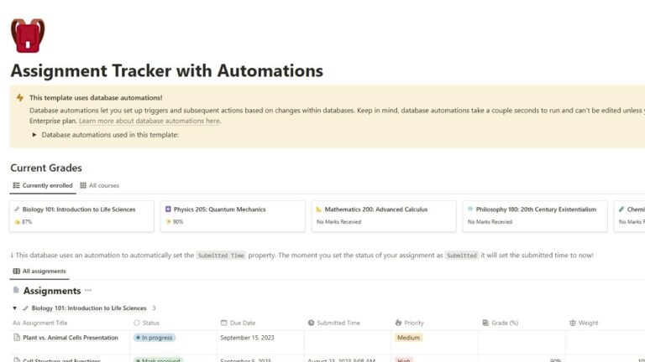This screenshot has width=645, height=362.
Task: Switch to the All courses tab
Action: pos(99,185)
